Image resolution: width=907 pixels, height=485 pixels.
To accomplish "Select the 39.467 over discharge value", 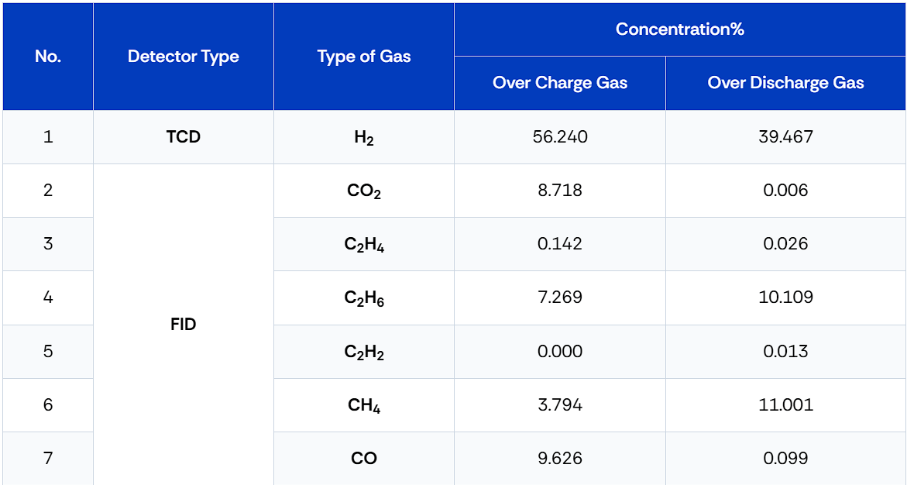I will [x=785, y=137].
